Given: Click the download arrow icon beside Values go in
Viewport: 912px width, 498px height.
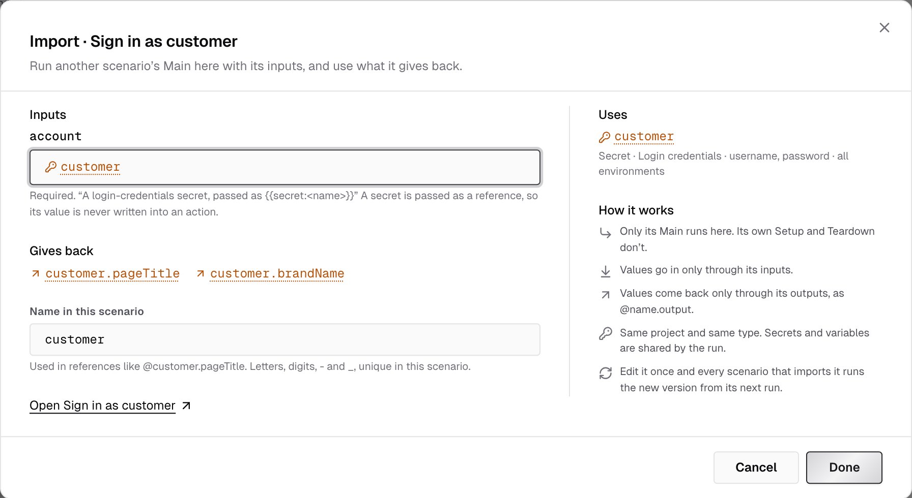Looking at the screenshot, I should (605, 271).
